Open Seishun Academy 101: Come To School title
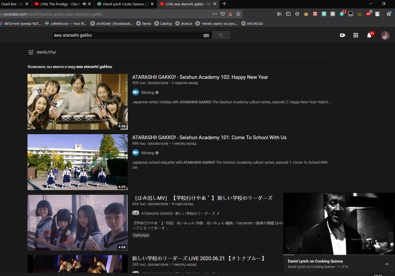The height and width of the screenshot is (276, 395). (209, 138)
